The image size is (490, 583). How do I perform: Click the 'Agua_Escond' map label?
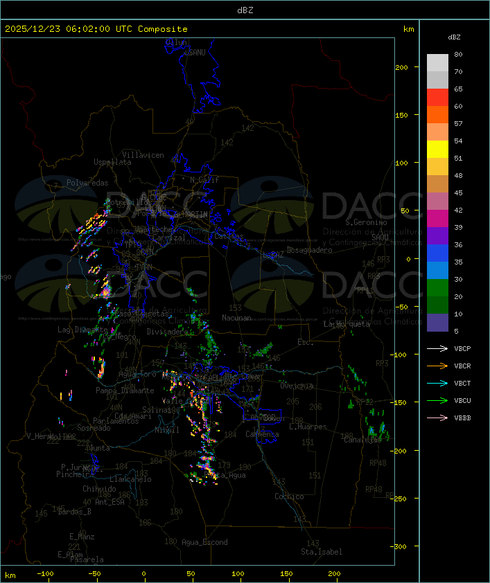point(204,542)
